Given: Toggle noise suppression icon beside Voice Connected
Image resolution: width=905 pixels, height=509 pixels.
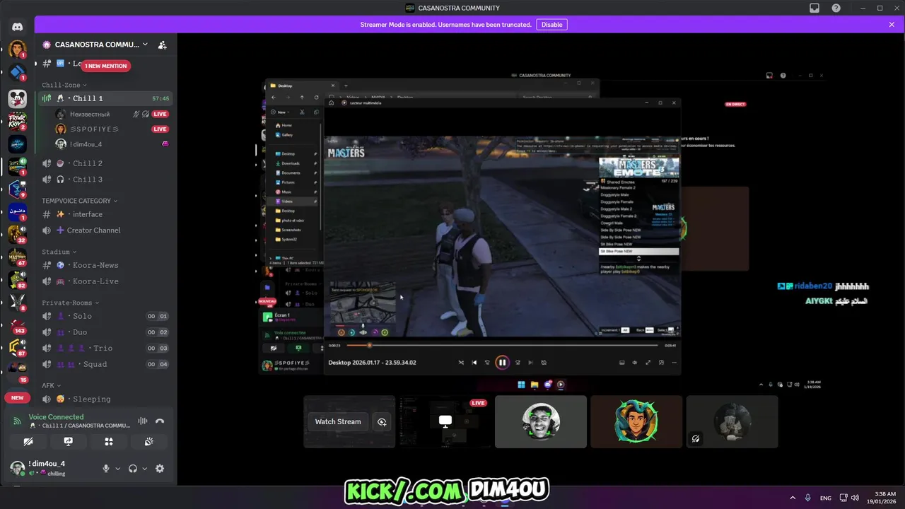Looking at the screenshot, I should 142,421.
